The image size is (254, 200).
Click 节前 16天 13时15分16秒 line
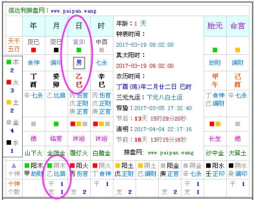(x=151, y=140)
